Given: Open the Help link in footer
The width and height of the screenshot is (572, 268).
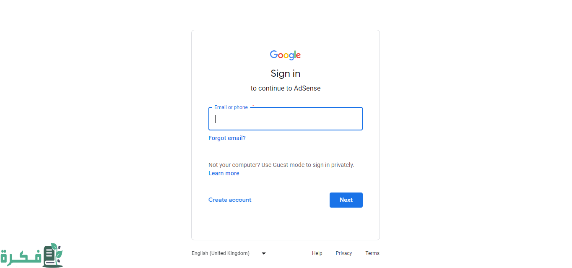Looking at the screenshot, I should point(317,253).
